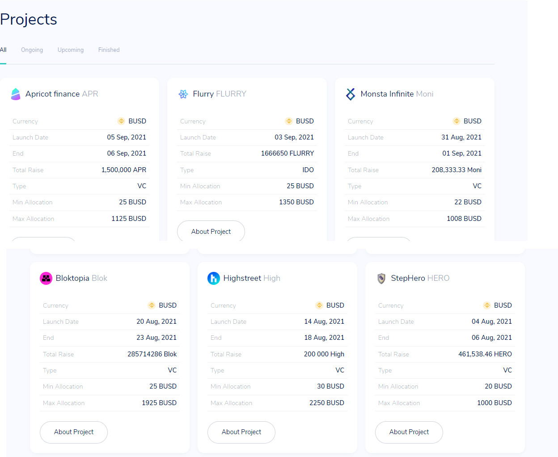Click the Flurry snowflake logo icon
Viewport: 558px width, 457px height.
pyautogui.click(x=183, y=94)
